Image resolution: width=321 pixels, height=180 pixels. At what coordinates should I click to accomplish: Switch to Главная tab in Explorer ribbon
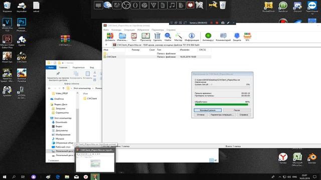click(63, 67)
